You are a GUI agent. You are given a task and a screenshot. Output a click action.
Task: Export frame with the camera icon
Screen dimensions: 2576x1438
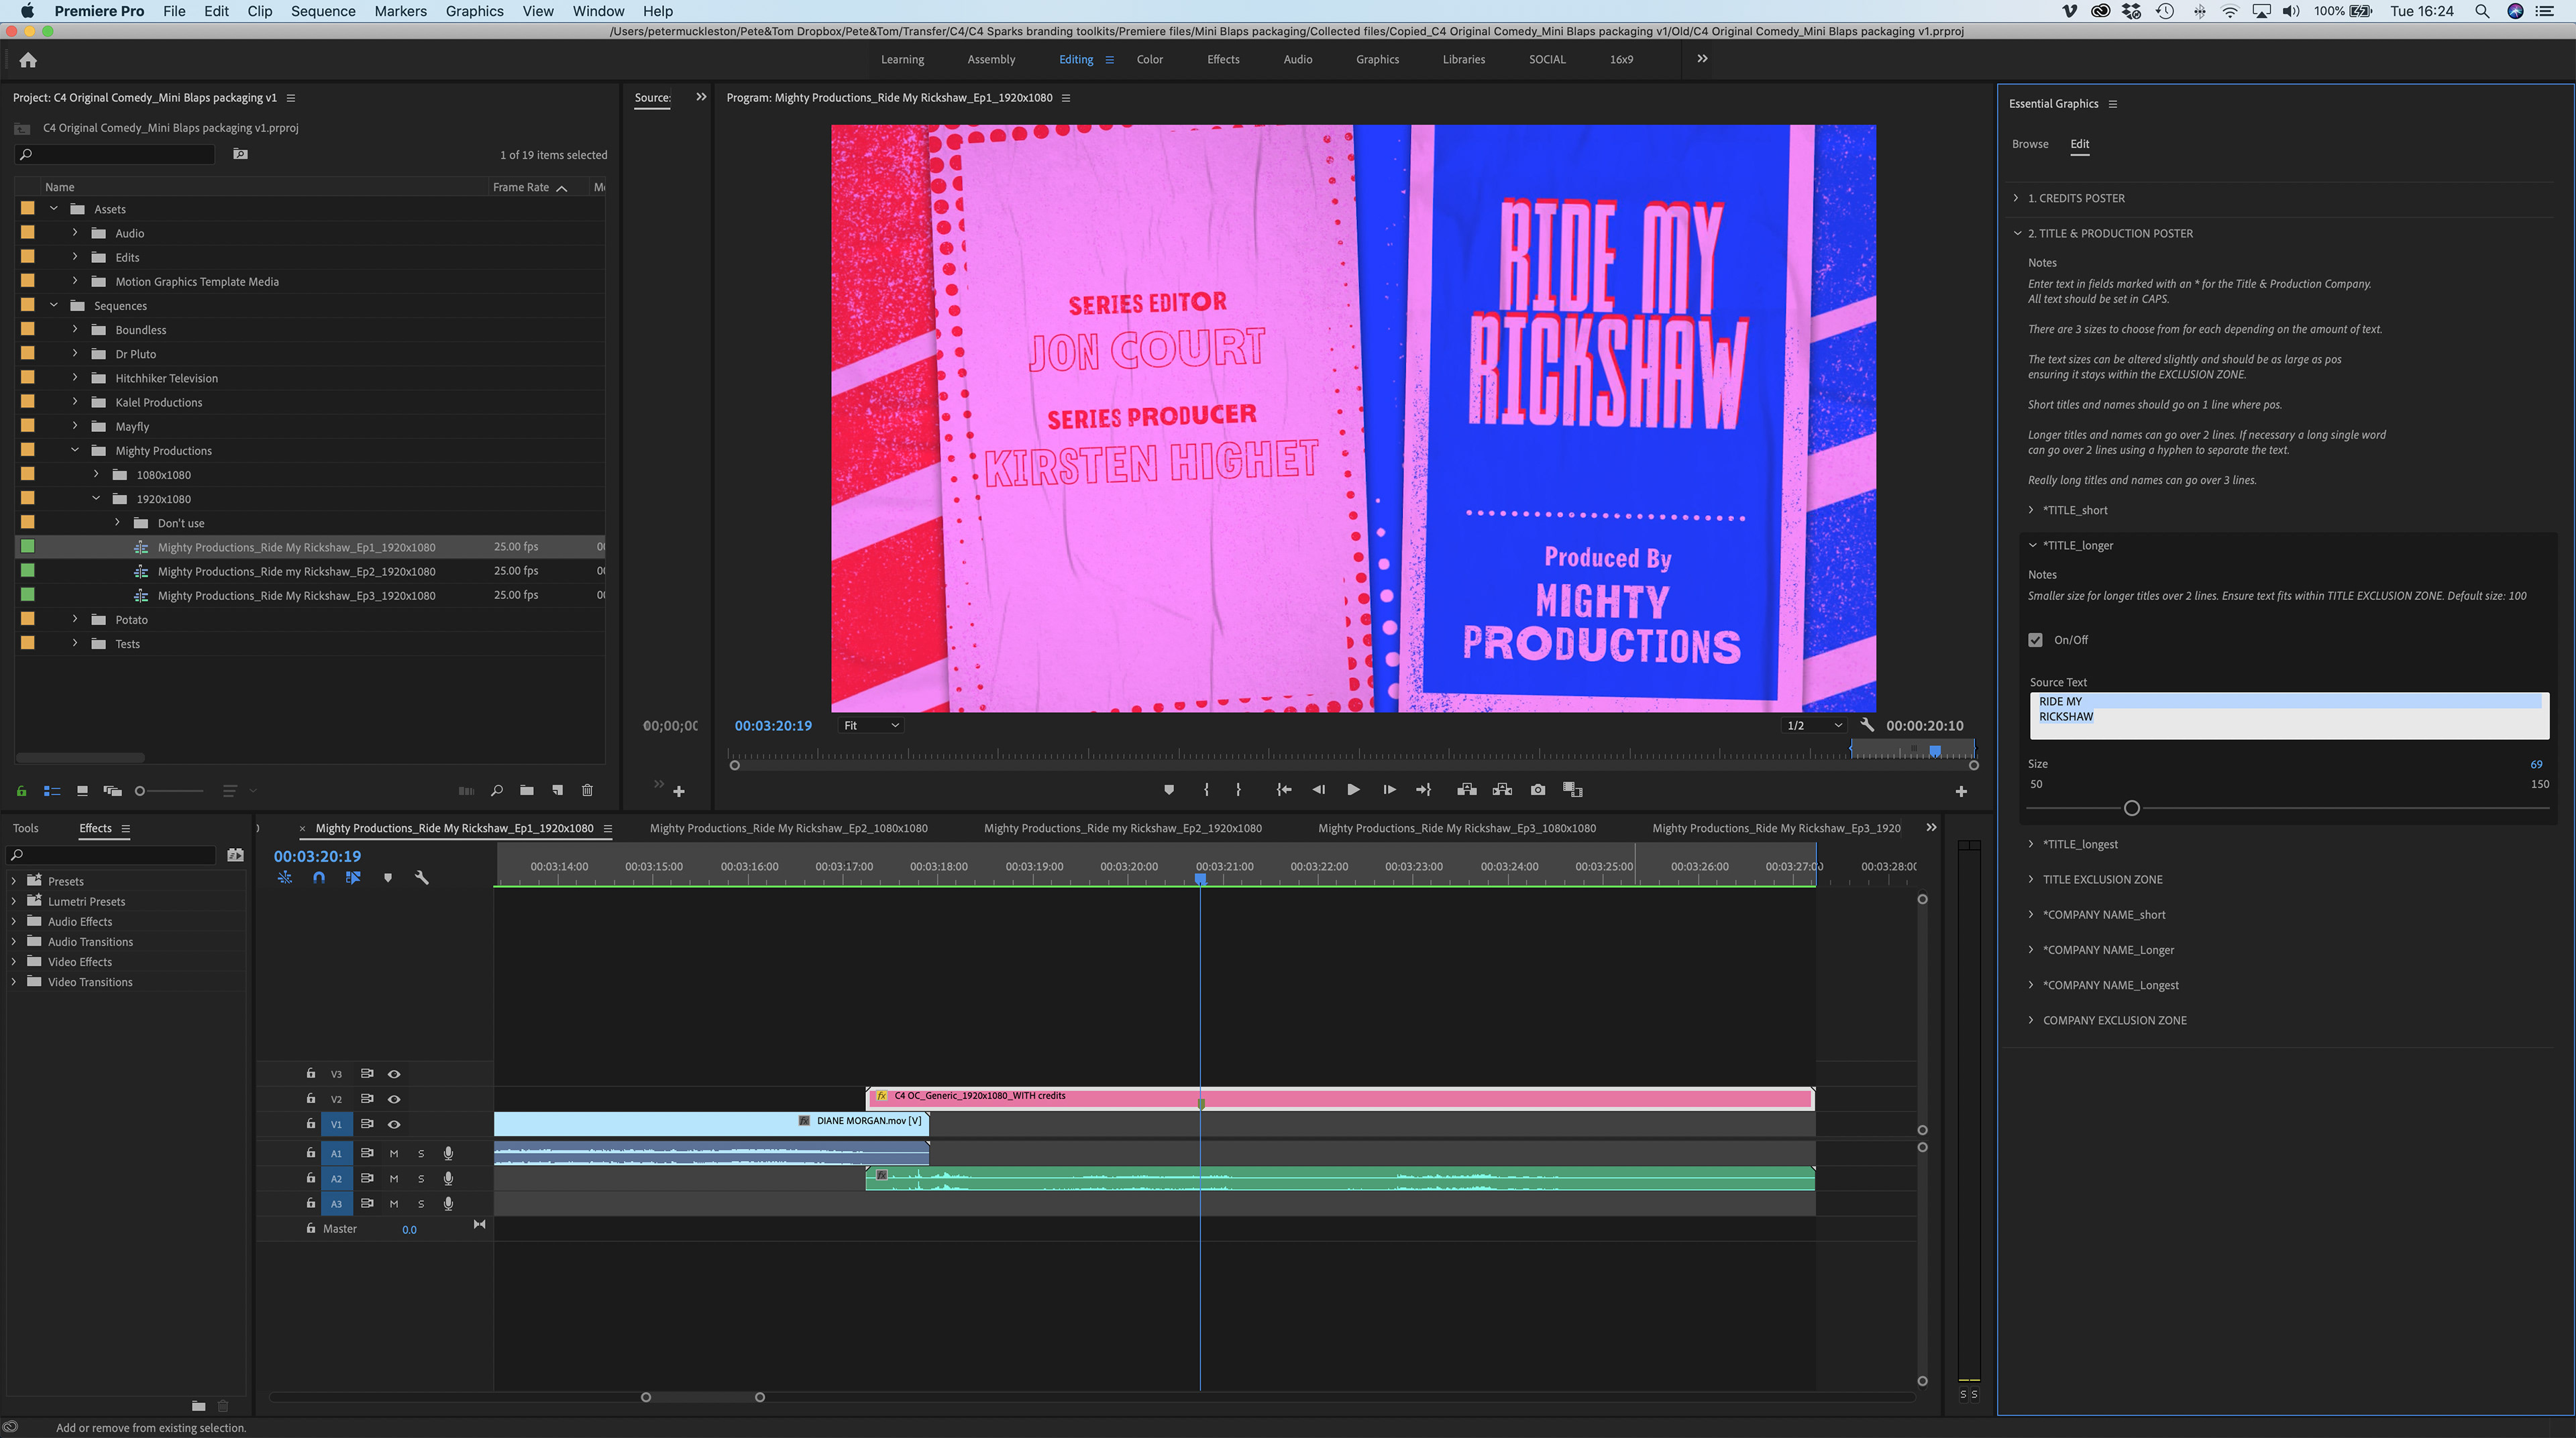[x=1538, y=790]
